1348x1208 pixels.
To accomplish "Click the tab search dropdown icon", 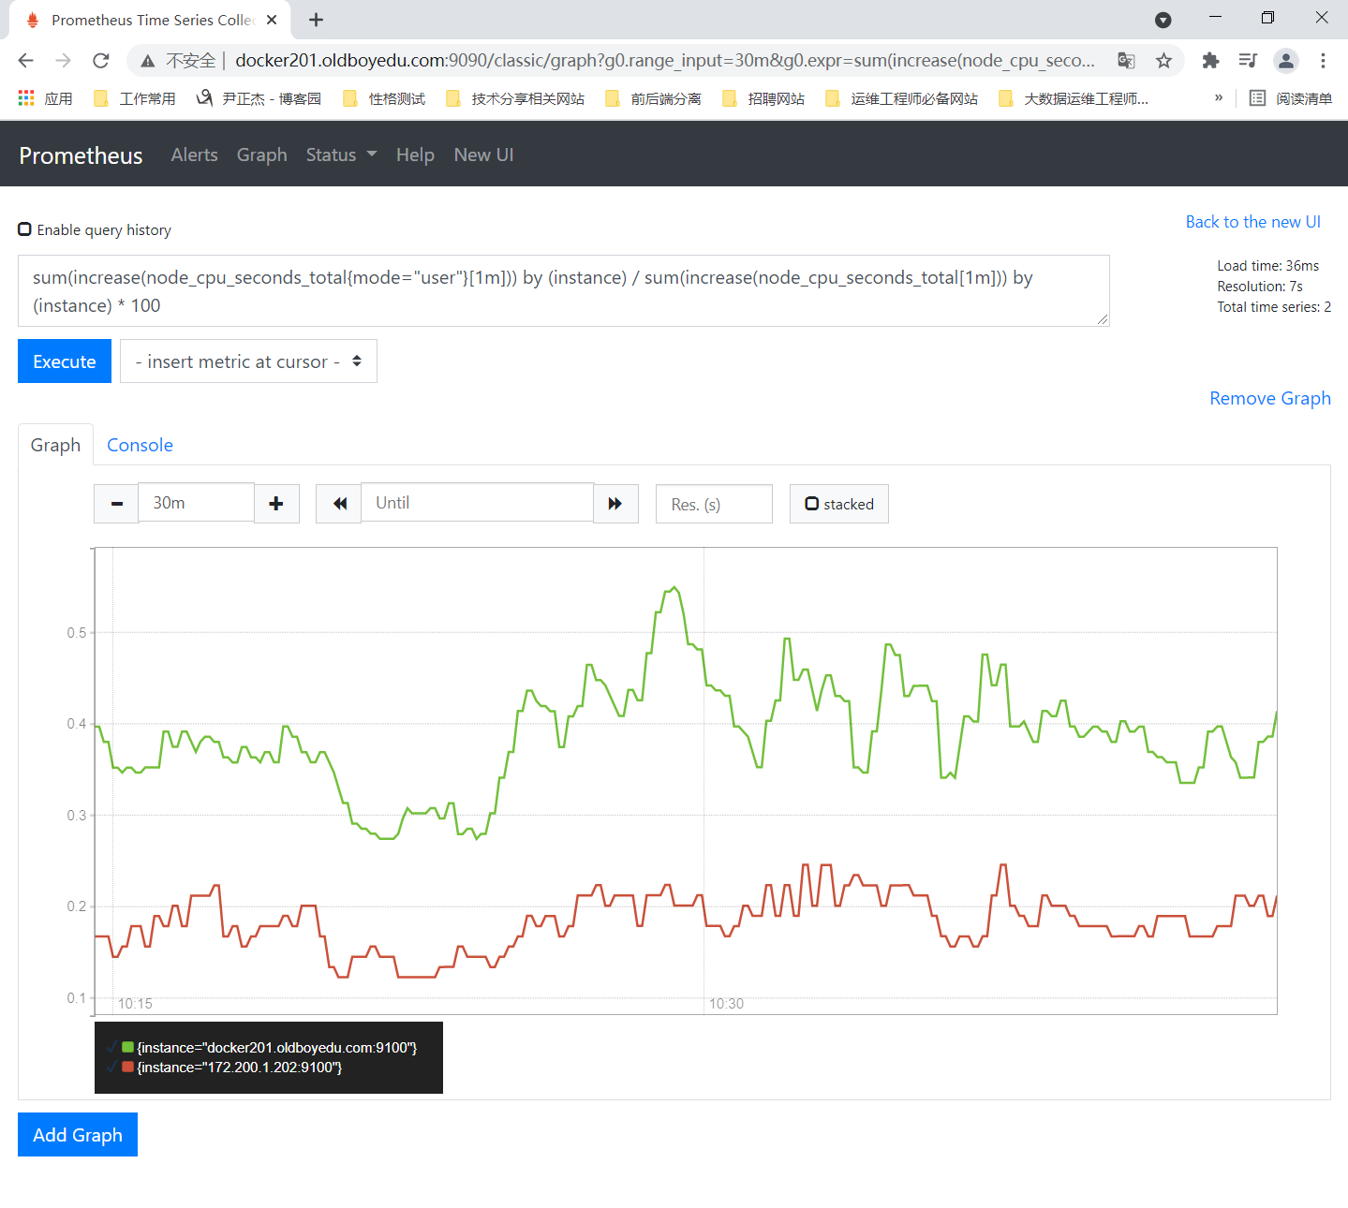I will [x=1163, y=20].
